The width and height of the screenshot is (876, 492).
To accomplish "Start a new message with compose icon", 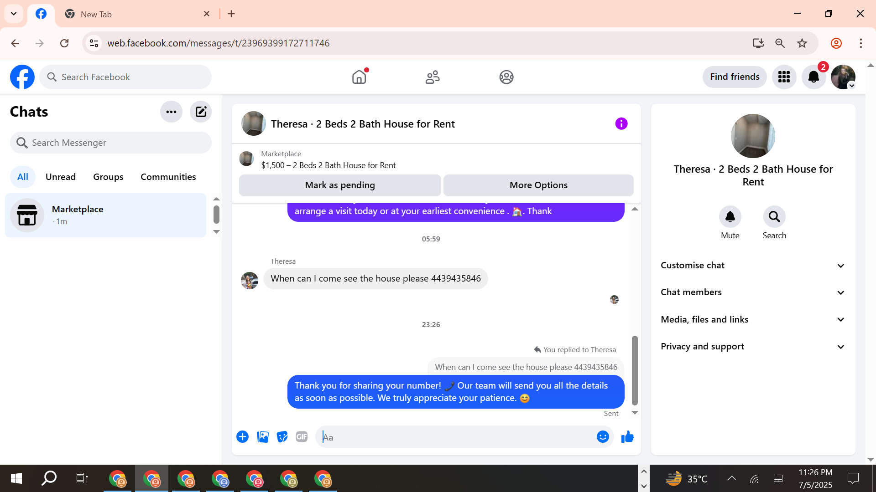I will click(x=201, y=112).
